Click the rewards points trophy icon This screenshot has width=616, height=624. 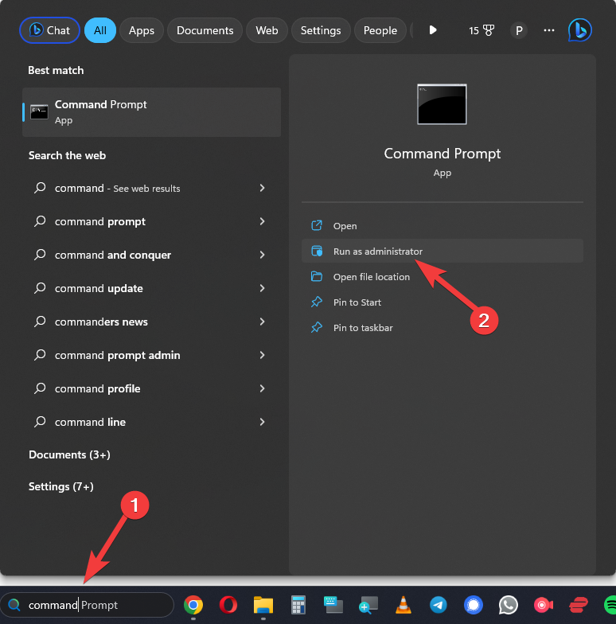coord(481,30)
